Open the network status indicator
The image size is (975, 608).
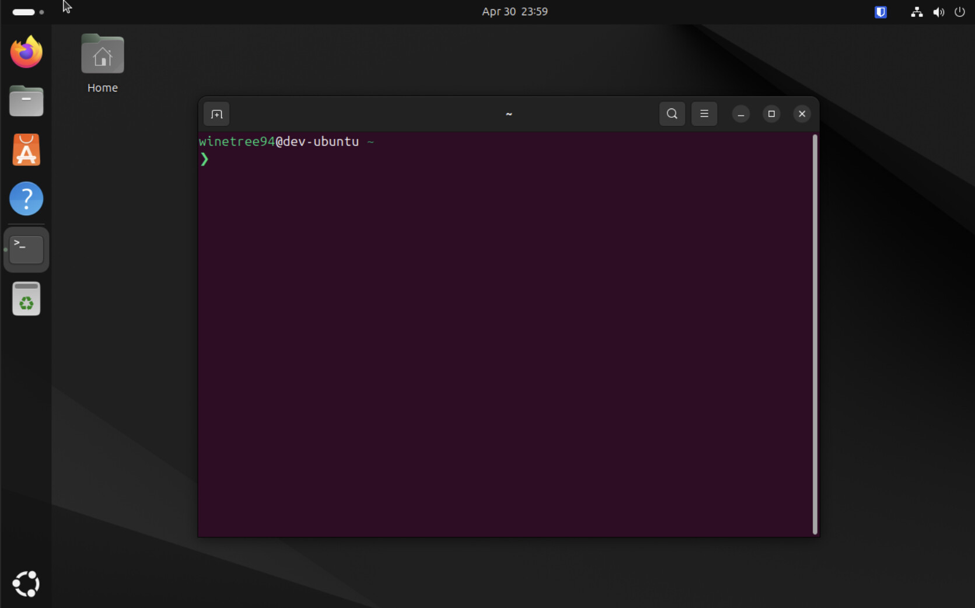917,12
